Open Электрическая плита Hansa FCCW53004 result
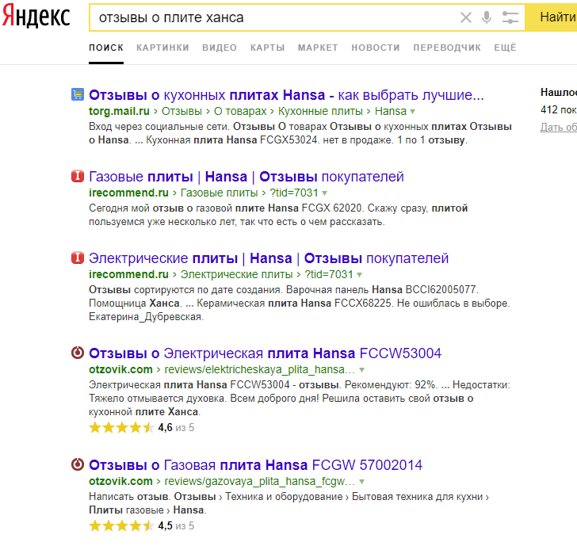Screen dimensions: 577x546 pyautogui.click(x=265, y=353)
